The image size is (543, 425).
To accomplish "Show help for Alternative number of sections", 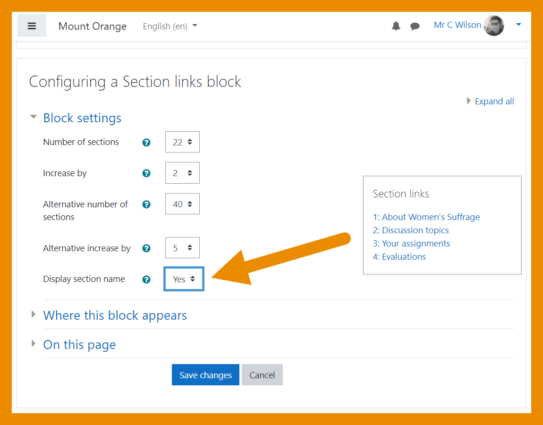I will coord(146,204).
